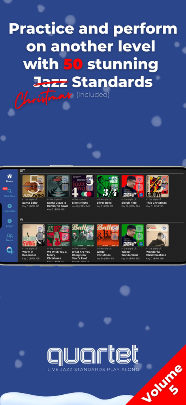Play the Winter Wonderland preview
Viewport: 186px width, 405px height.
coord(139,236)
